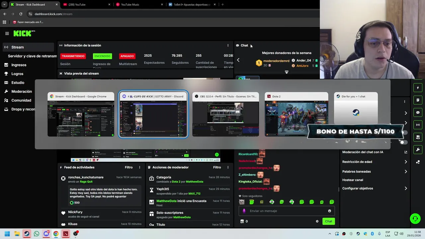Open the Kick hamburger menu
Viewport: 425px width, 239px height.
[7, 33]
